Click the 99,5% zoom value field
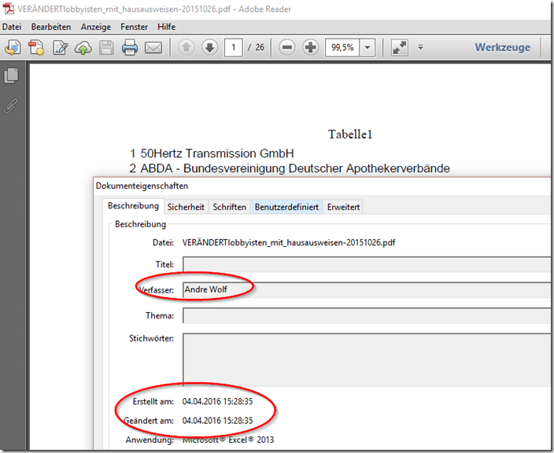The image size is (554, 453). (342, 47)
